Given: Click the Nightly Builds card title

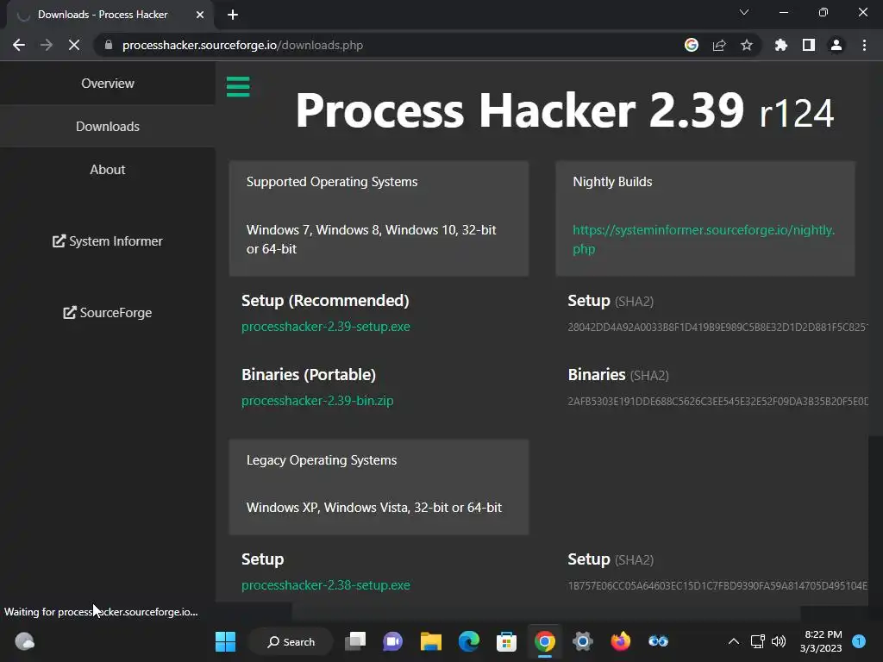Looking at the screenshot, I should 612,182.
